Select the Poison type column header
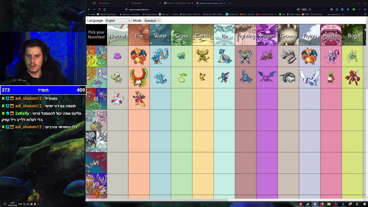368x207 pixels. pyautogui.click(x=267, y=35)
